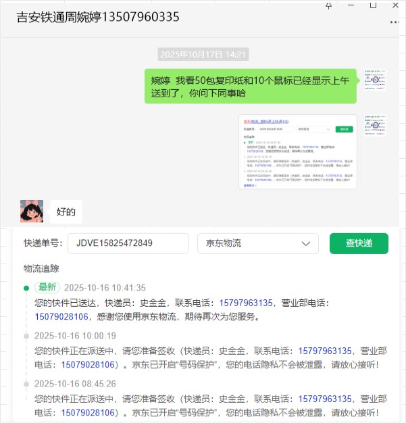
Task: Click courier phone link in 10:00:19 entry
Action: pos(325,351)
